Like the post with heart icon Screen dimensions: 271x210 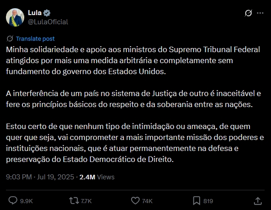(x=135, y=201)
